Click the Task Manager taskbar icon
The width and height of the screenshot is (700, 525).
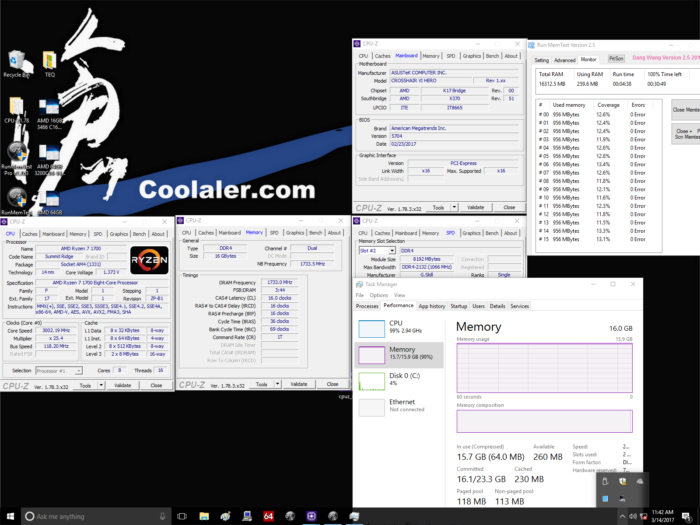point(354,516)
